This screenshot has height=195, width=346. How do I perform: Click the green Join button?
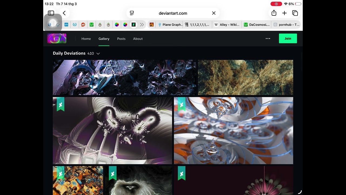click(288, 38)
